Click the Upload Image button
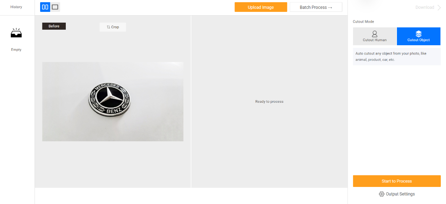Image resolution: width=446 pixels, height=204 pixels. 261,7
